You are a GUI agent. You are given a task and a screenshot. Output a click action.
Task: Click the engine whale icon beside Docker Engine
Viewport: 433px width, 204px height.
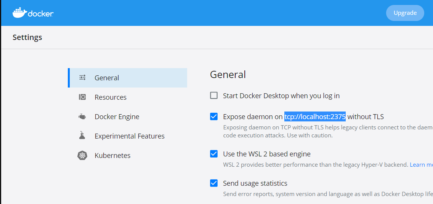click(82, 117)
